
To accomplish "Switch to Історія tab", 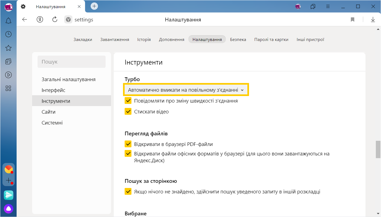I will pyautogui.click(x=144, y=40).
